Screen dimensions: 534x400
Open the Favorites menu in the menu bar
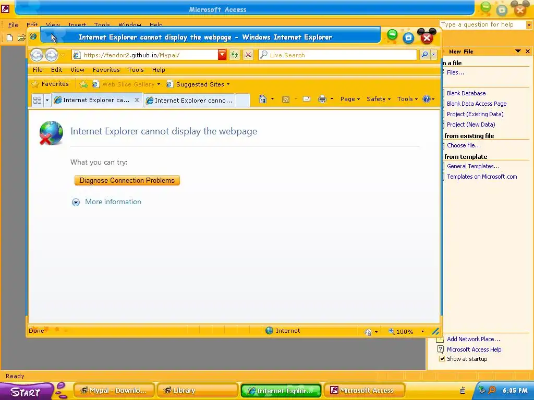tap(106, 70)
